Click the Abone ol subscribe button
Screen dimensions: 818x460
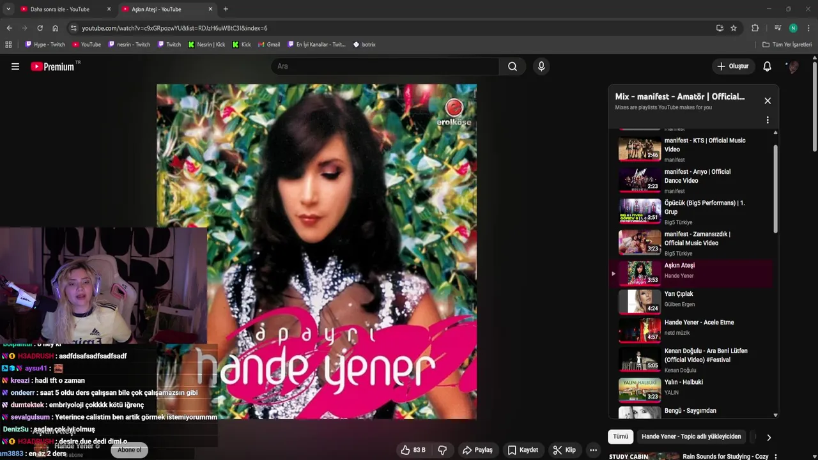(x=129, y=450)
